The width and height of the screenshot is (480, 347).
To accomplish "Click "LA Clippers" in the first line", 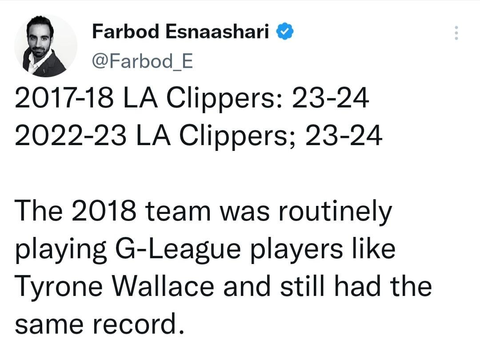I will tap(200, 99).
